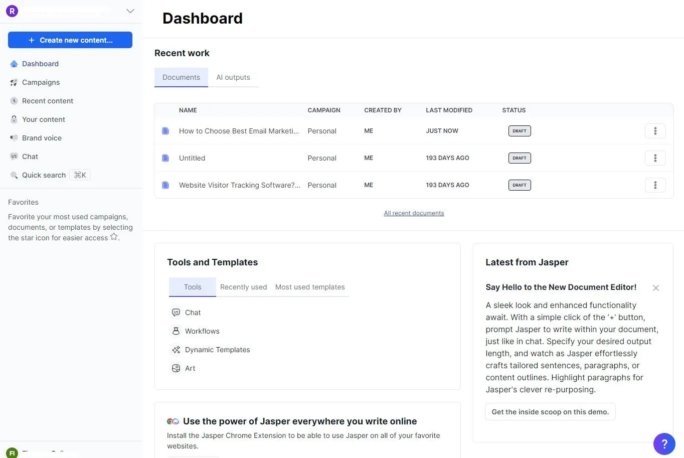
Task: Open Quick search from the sidebar
Action: tap(44, 175)
